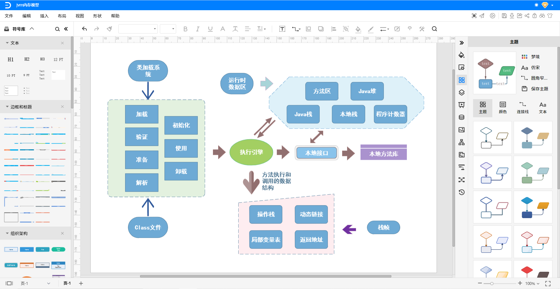
Task: Collapse the 文本 section
Action: (x=7, y=43)
